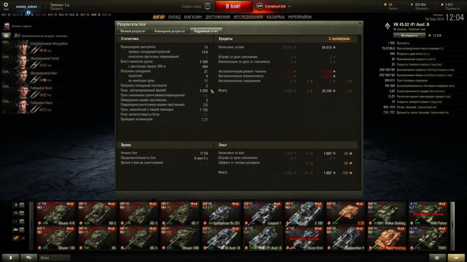The image size is (467, 262).
Task: Enable Автоматический возврат экипажа checkbox
Action: click(18, 35)
